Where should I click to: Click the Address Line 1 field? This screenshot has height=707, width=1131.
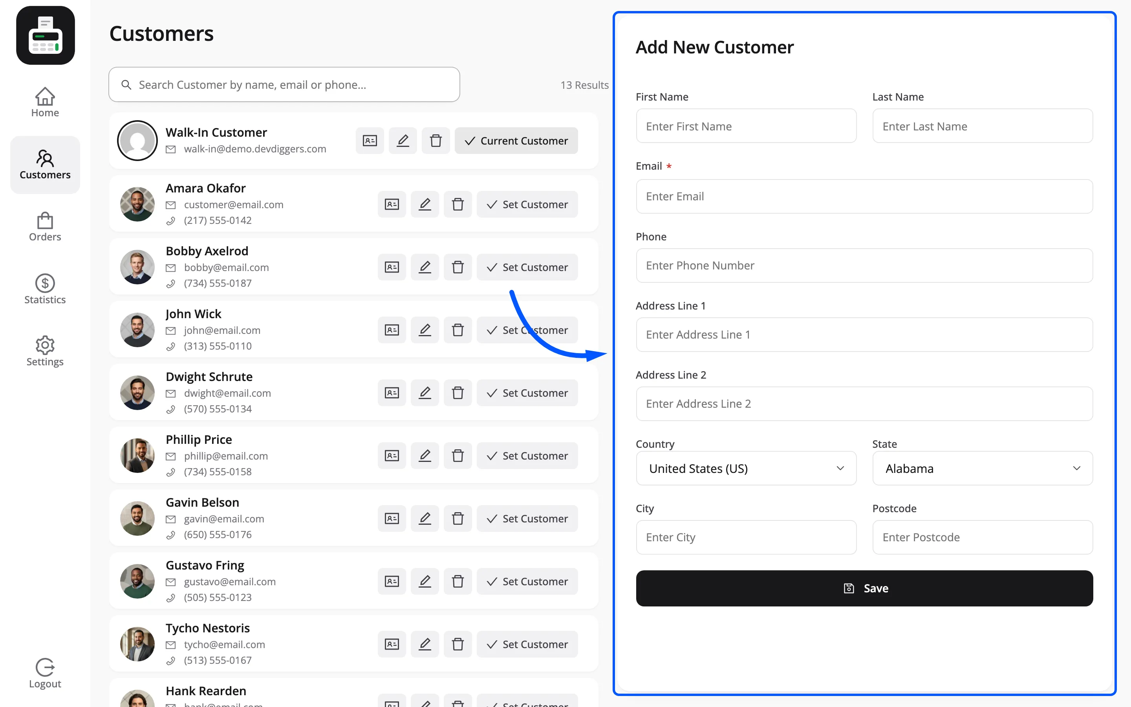[x=864, y=335]
